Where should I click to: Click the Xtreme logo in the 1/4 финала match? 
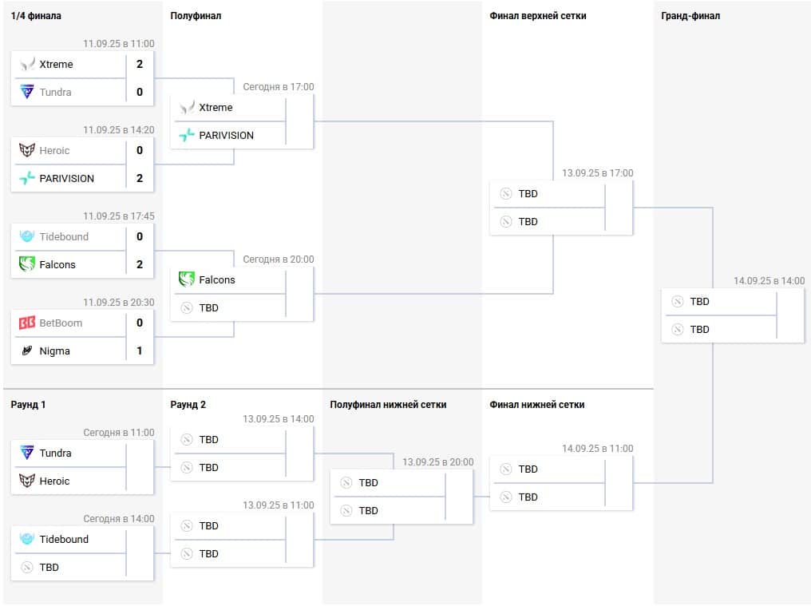pos(27,64)
